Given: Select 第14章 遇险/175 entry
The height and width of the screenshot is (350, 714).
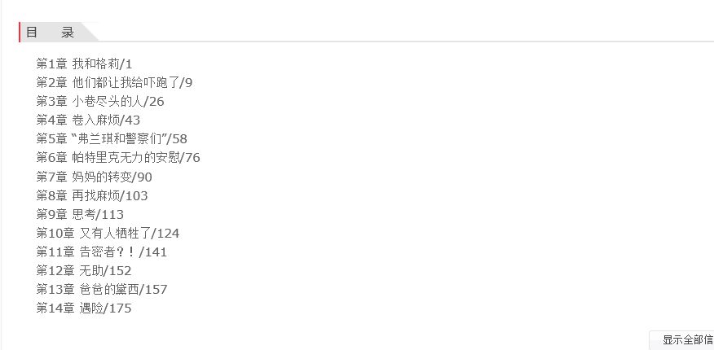Looking at the screenshot, I should 84,308.
